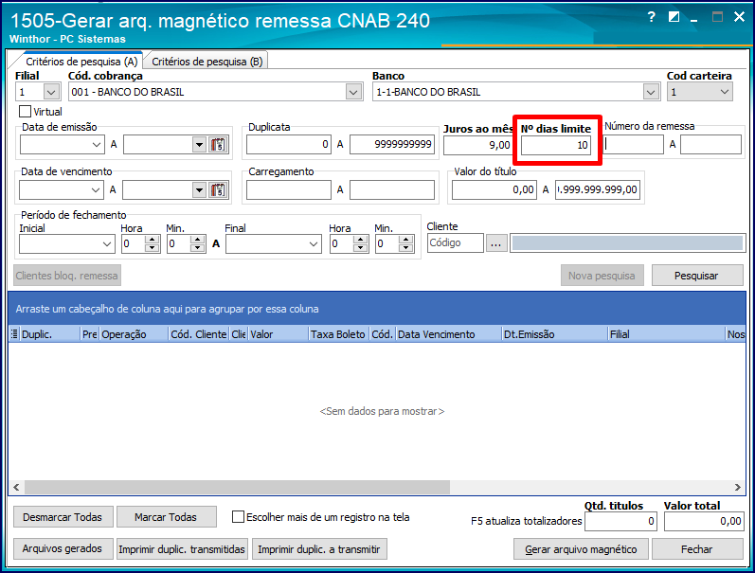This screenshot has height=573, width=755.
Task: Click the Valor do título maximum field
Action: click(598, 189)
